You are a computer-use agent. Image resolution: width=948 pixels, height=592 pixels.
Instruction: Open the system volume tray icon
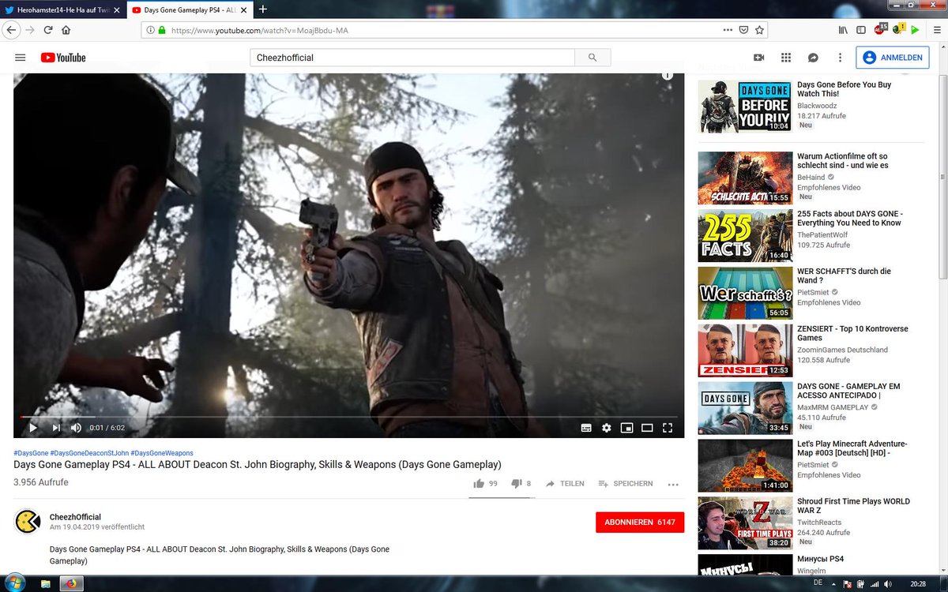[890, 583]
